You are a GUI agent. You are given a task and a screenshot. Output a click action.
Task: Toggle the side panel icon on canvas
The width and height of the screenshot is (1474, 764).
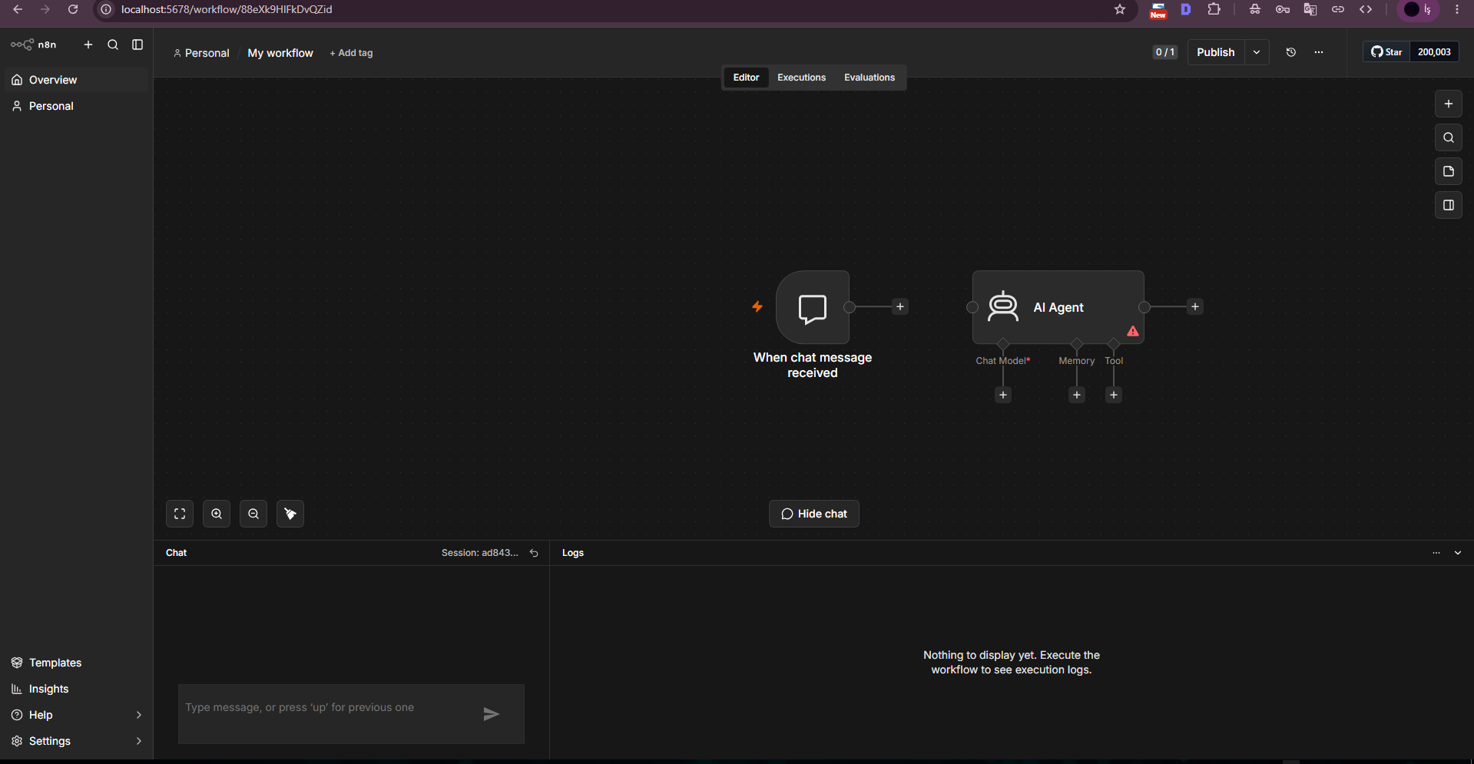1449,205
